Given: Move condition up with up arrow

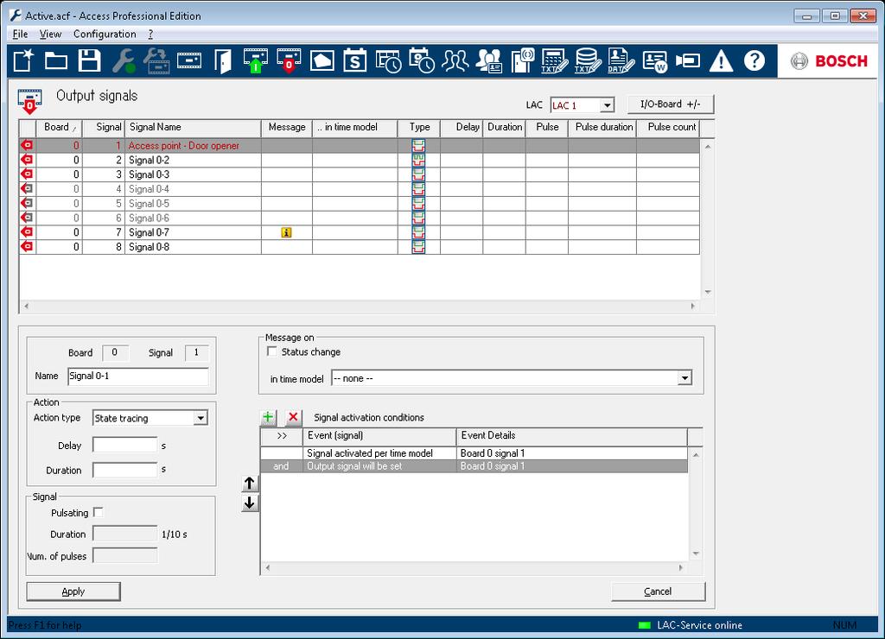Looking at the screenshot, I should pyautogui.click(x=250, y=484).
